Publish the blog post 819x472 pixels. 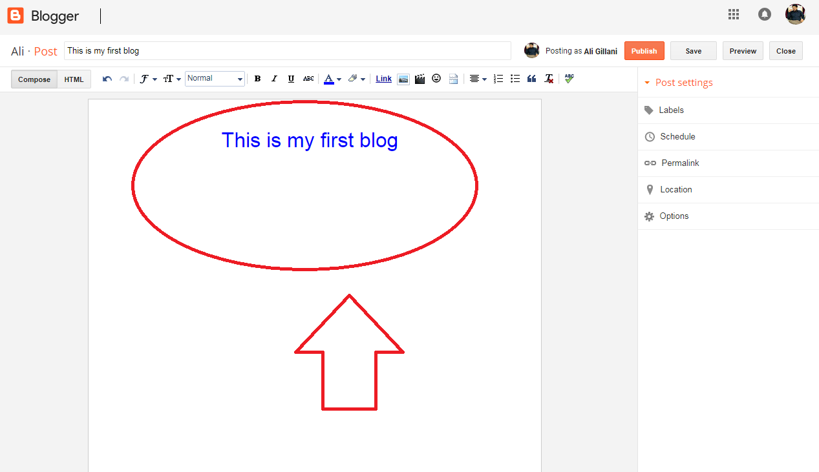(x=644, y=50)
